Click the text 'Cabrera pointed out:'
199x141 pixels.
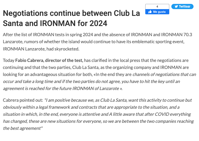[23, 100]
